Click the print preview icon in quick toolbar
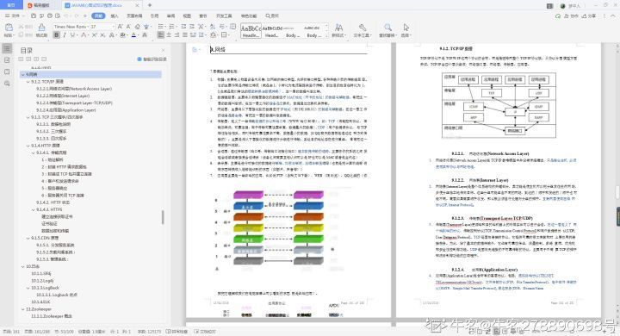Image resolution: width=620 pixels, height=336 pixels. [x=58, y=16]
